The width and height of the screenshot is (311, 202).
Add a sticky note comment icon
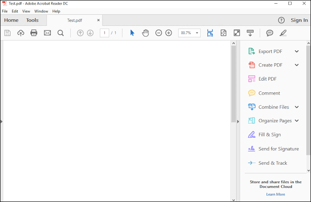click(269, 33)
